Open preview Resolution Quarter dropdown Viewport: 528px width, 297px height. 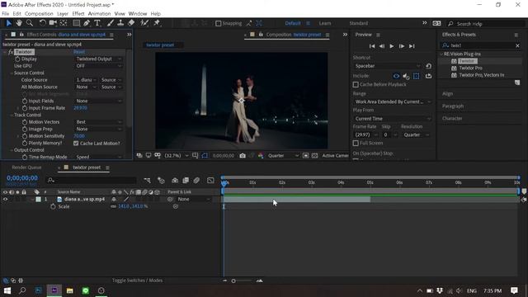tap(416, 134)
